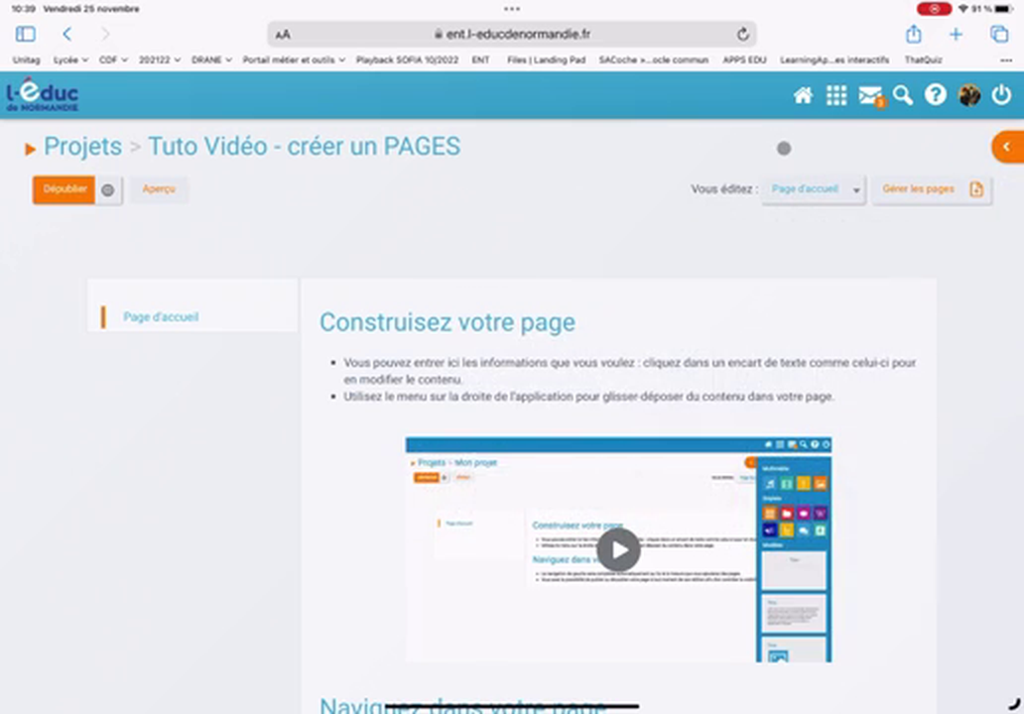Collapse the panel with the orange chevron

click(x=1006, y=146)
